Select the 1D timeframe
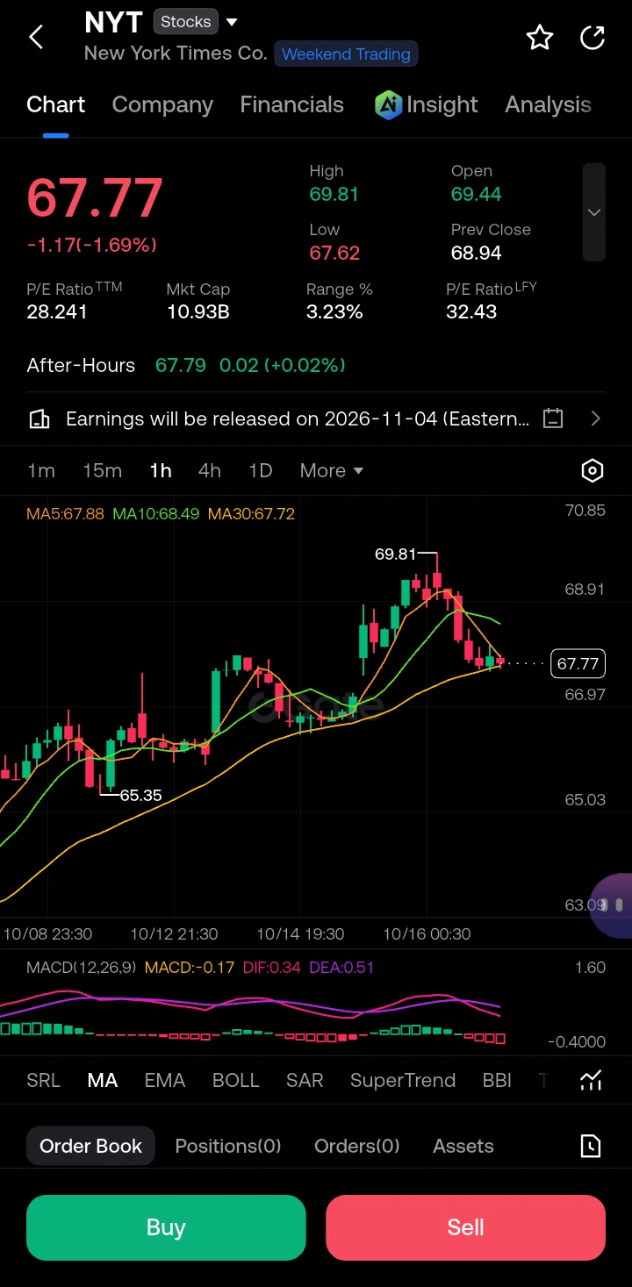 tap(261, 471)
